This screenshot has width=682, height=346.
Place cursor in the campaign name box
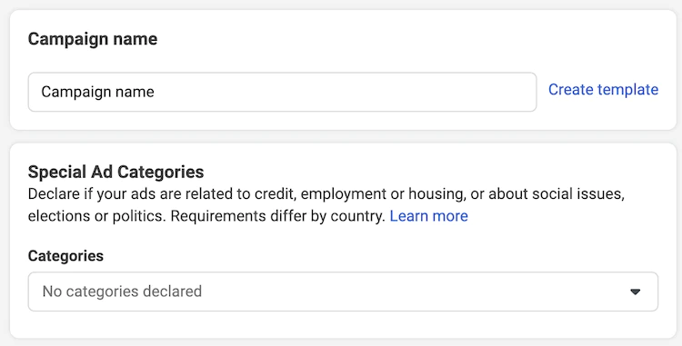point(282,92)
